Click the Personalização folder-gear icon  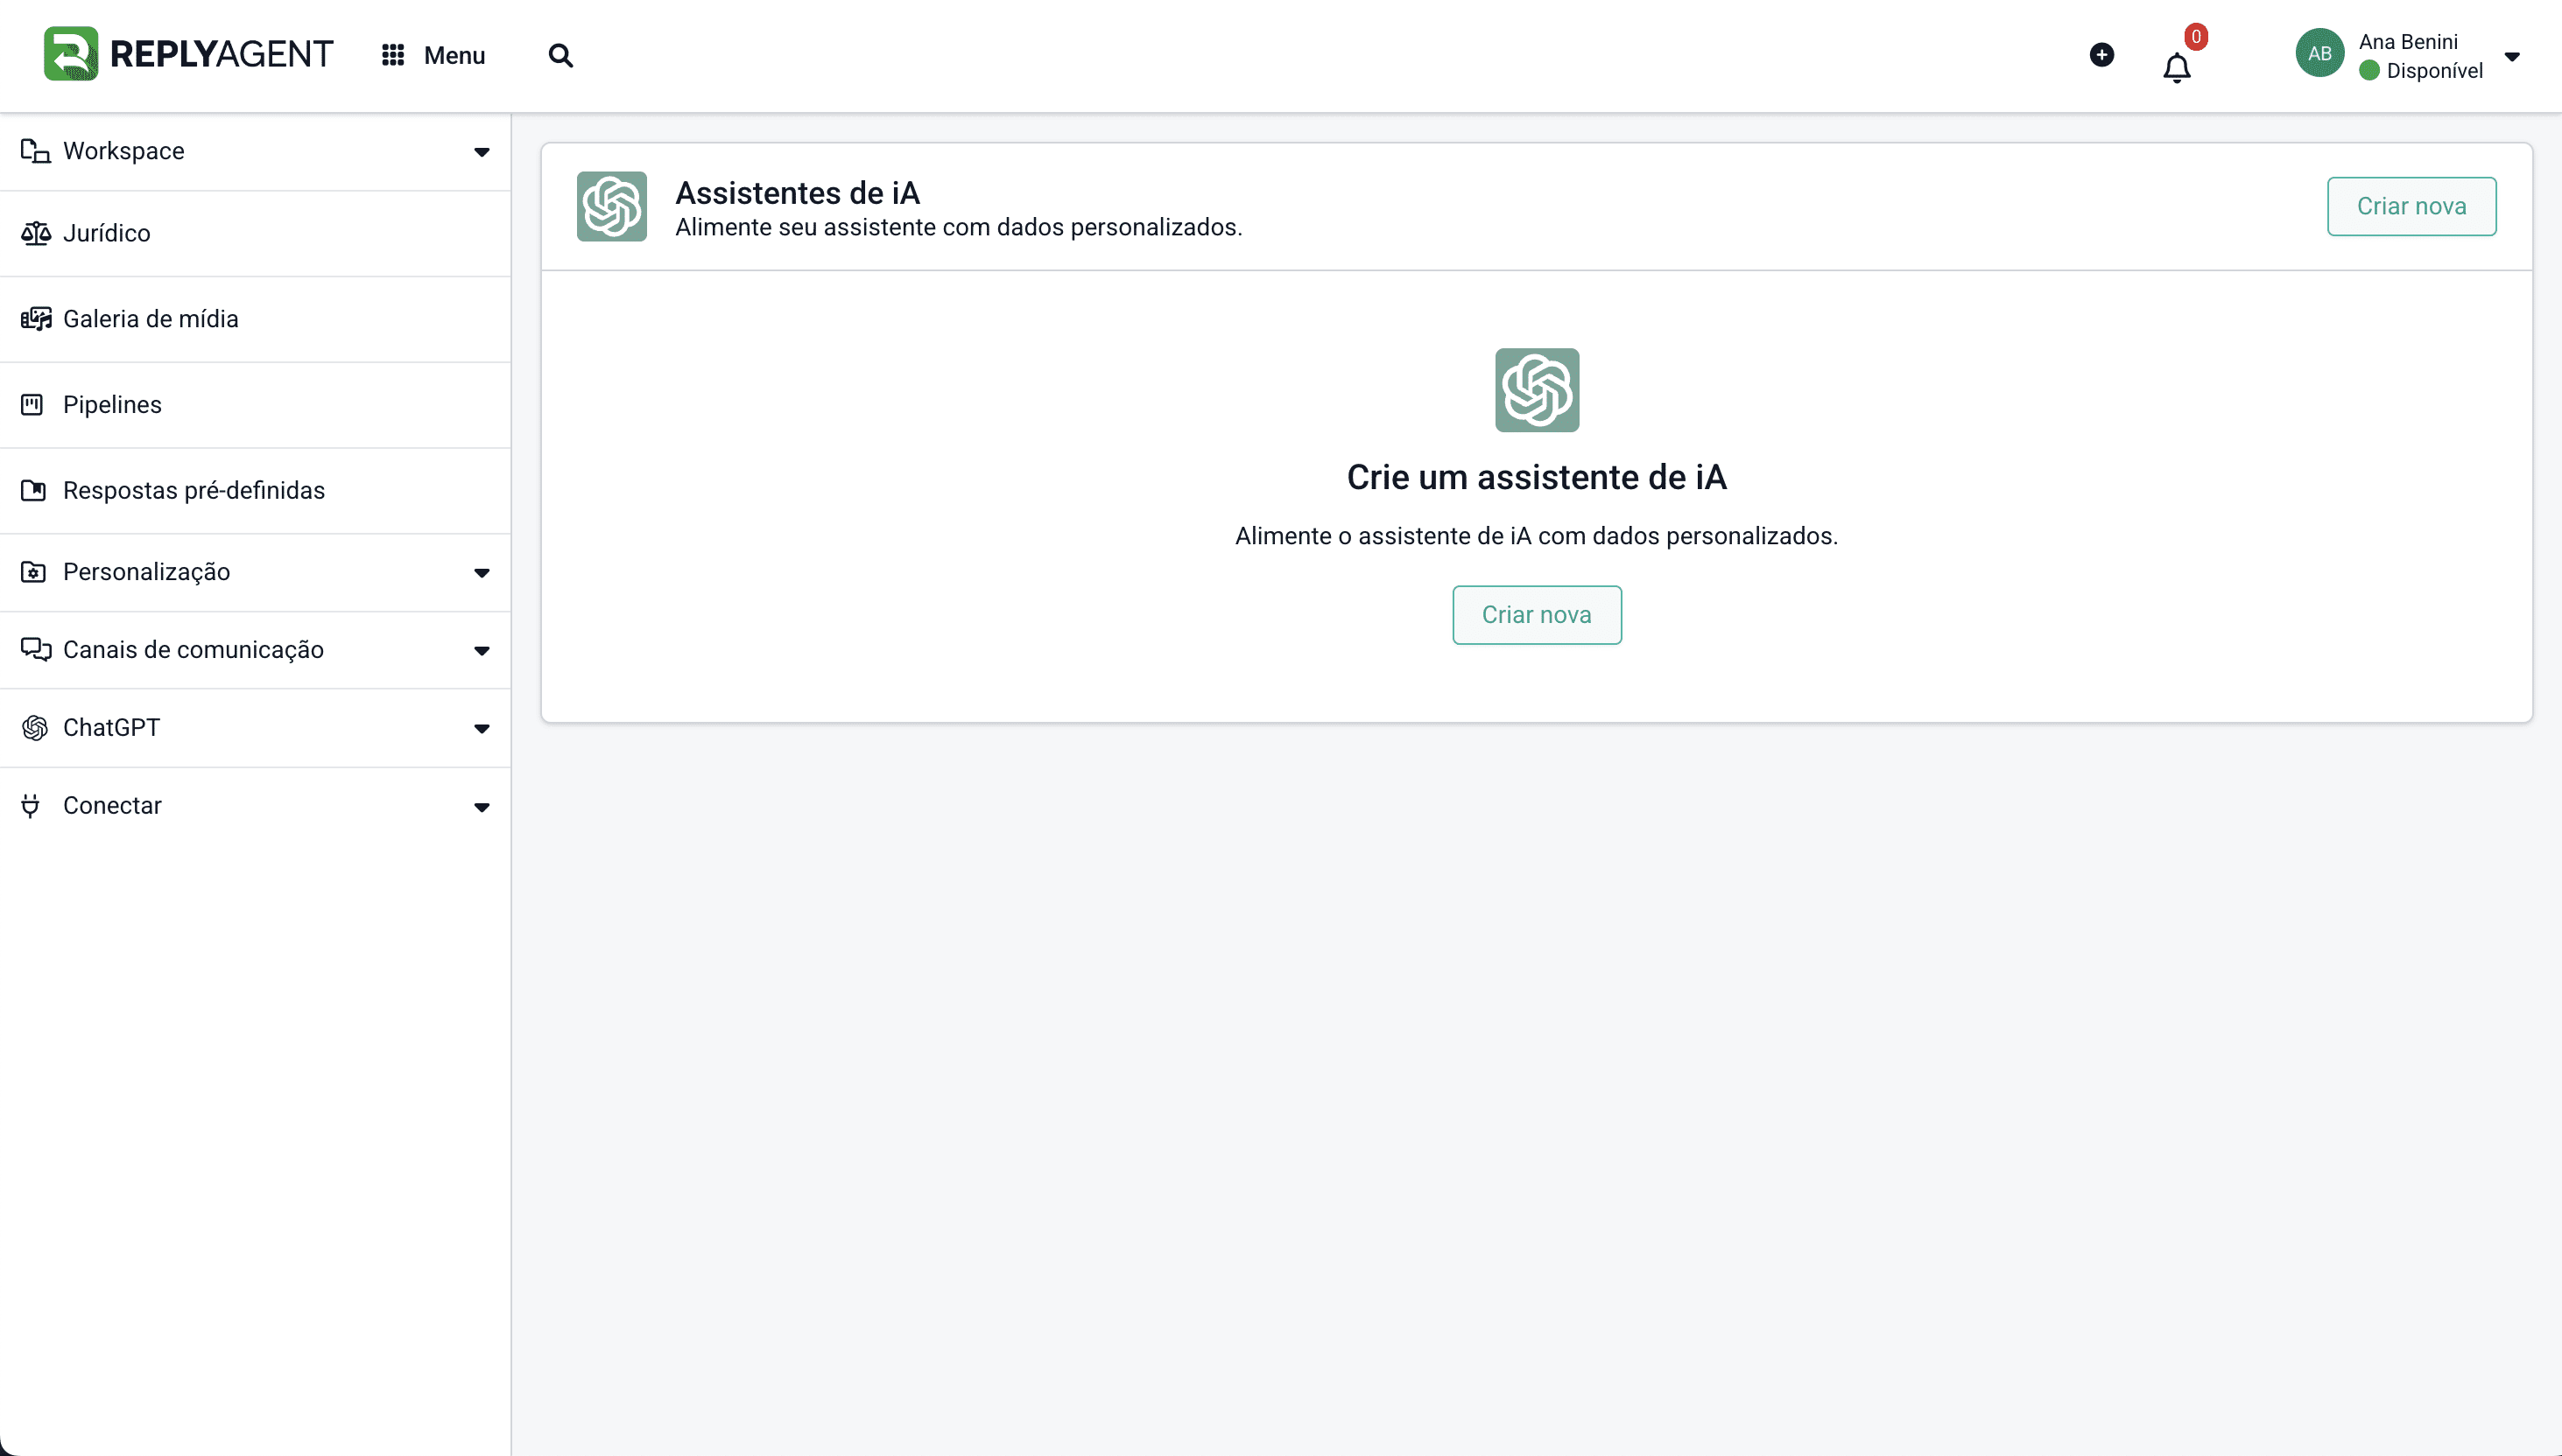[33, 572]
